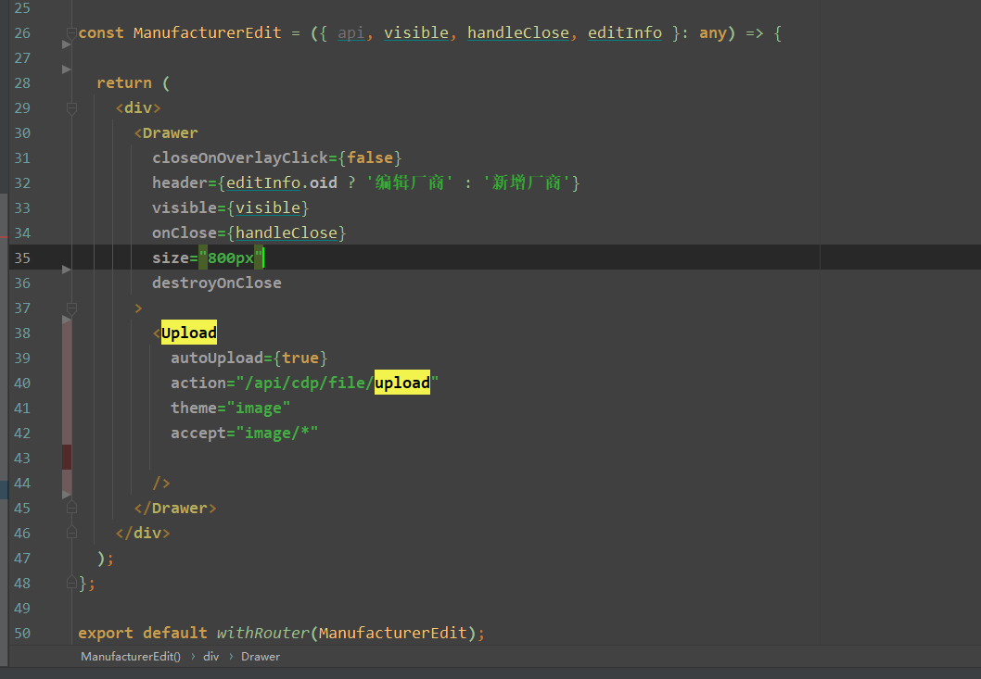The height and width of the screenshot is (679, 981).
Task: Toggle the fold marker beside closing Drawer tag
Action: coord(72,507)
